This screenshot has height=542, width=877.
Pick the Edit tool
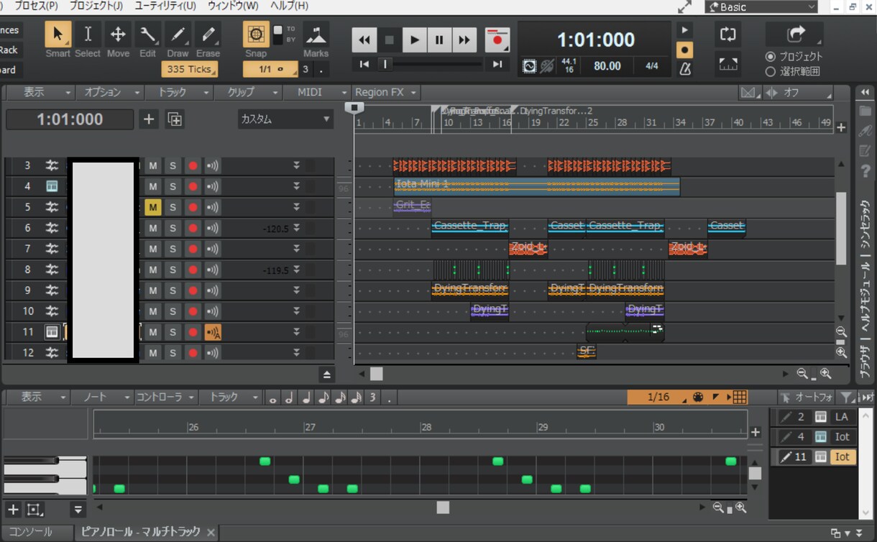point(148,35)
